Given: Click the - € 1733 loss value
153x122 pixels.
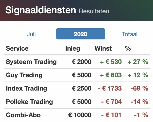Looking at the screenshot, I should pyautogui.click(x=110, y=88).
